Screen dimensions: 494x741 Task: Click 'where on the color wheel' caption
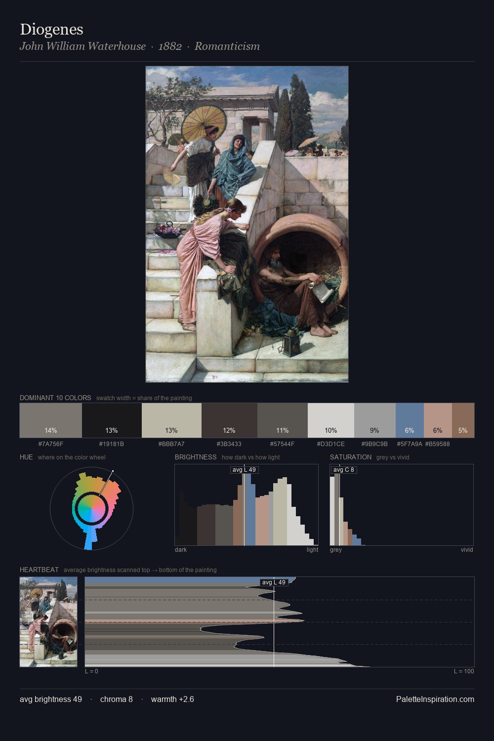tap(72, 457)
